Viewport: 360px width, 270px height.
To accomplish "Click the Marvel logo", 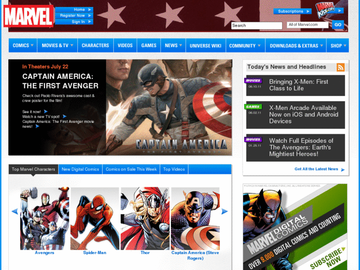I will click(28, 16).
